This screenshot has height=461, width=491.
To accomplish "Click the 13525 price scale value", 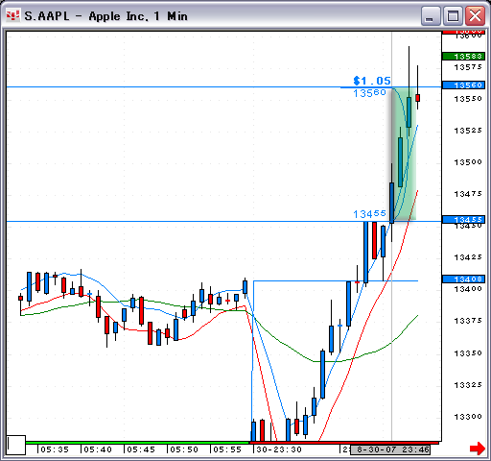I will tap(468, 131).
